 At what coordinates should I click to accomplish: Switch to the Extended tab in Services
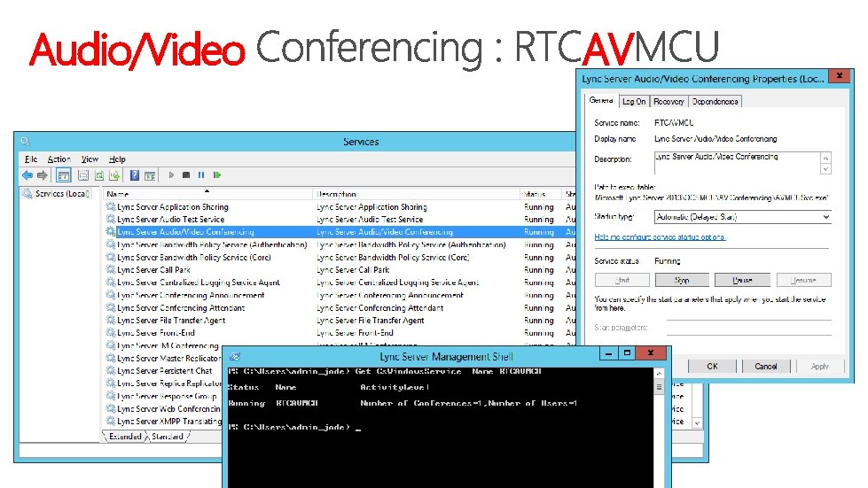(x=124, y=437)
